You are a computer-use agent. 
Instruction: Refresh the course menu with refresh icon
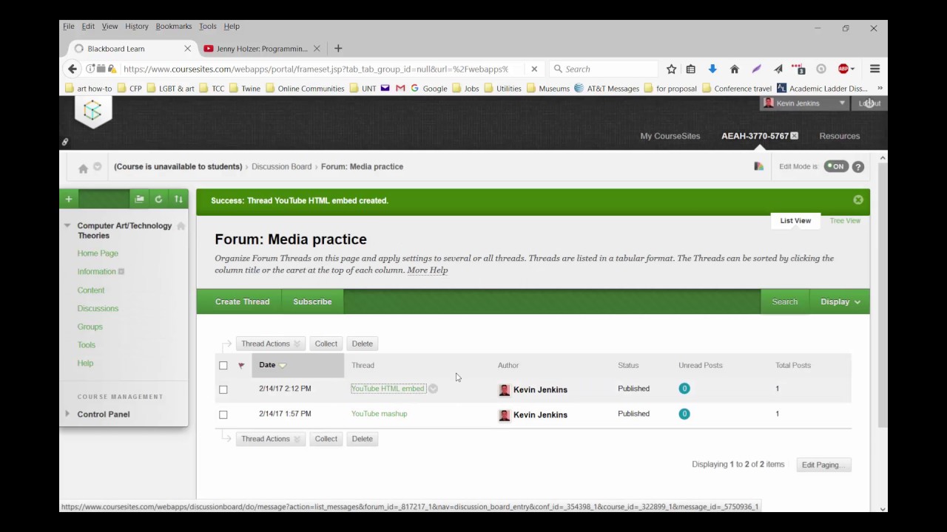click(x=158, y=199)
